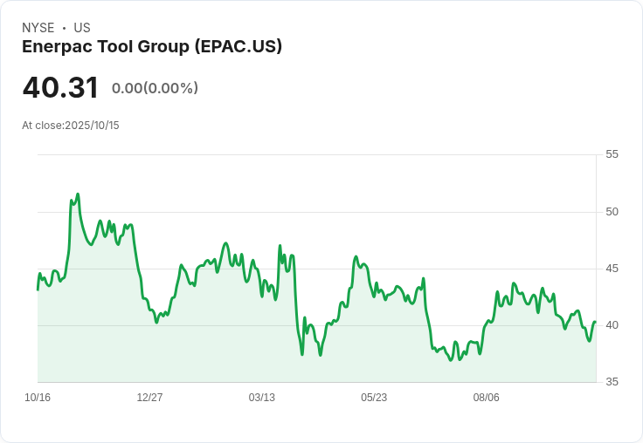Click the starting point of the price line
Viewport: 643px width, 443px height.
pos(38,289)
